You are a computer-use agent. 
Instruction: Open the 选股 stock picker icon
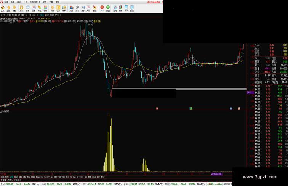point(64,8)
